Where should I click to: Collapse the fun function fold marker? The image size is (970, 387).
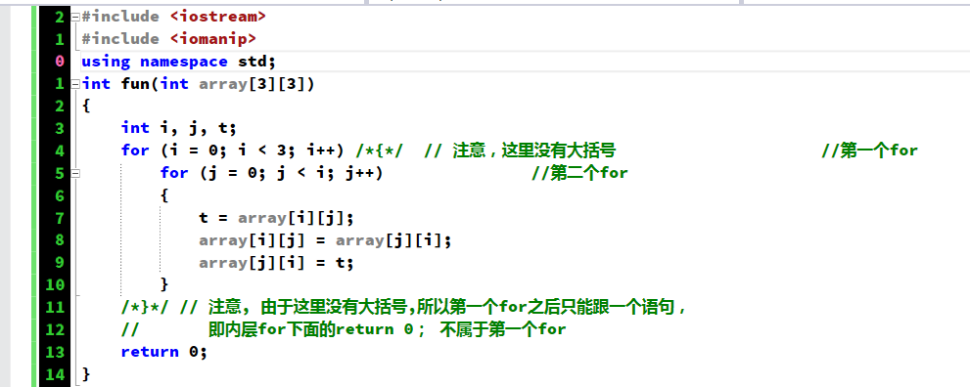click(74, 84)
